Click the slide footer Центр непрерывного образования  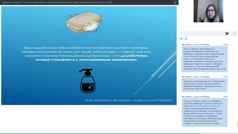coord(129,100)
